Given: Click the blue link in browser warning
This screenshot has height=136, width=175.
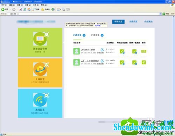Looking at the screenshot, I should pyautogui.click(x=98, y=26).
